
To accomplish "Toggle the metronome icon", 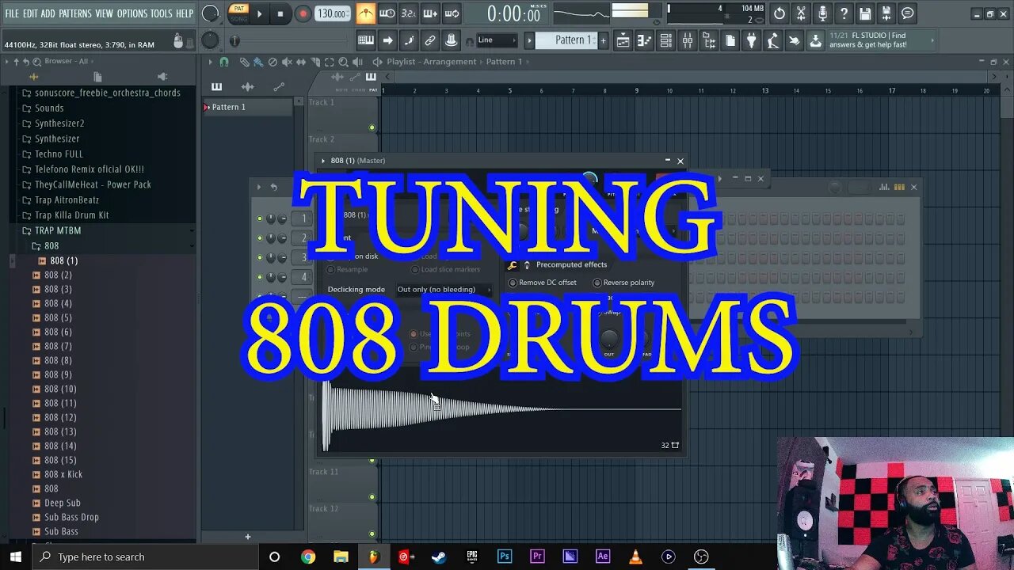I will coord(366,13).
